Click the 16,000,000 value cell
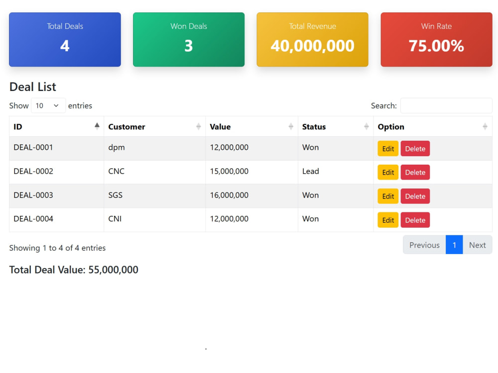498x373 pixels. coord(251,195)
